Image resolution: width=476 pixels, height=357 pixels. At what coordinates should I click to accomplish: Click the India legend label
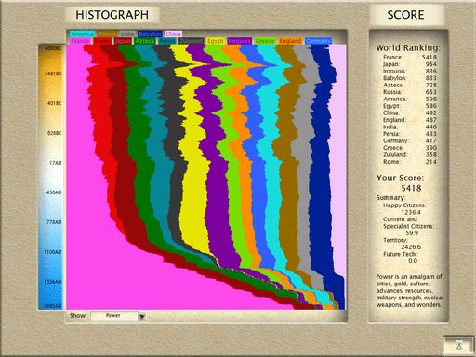pyautogui.click(x=127, y=33)
